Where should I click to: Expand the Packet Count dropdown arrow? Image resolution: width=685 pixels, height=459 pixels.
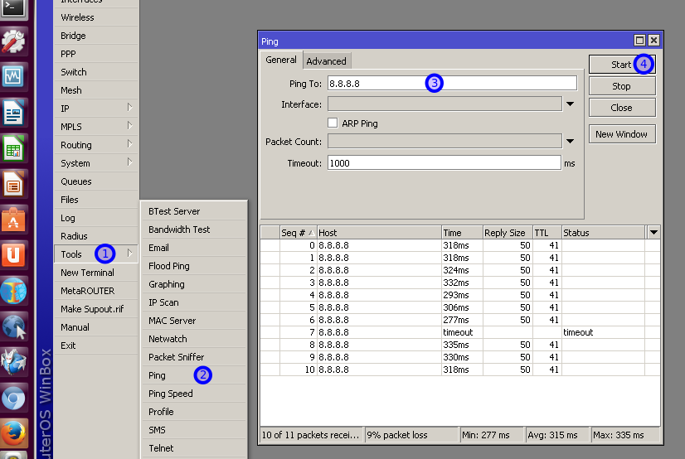[x=570, y=142]
